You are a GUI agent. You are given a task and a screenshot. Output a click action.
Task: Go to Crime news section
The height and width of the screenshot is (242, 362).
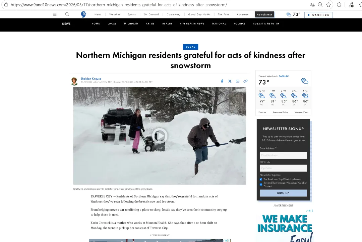coord(150,23)
